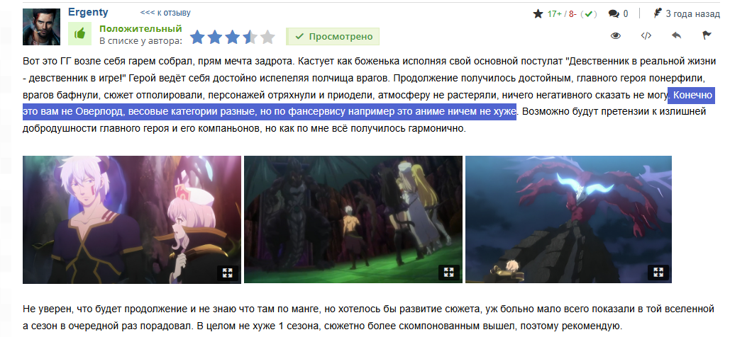Screen dimensions: 730x337
Task: Click the green thumbs-up icon
Action: click(79, 34)
